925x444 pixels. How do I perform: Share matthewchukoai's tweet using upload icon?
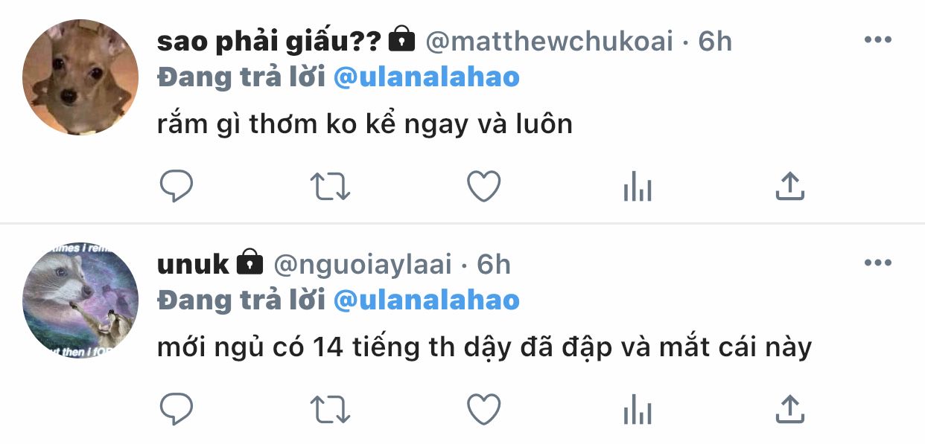(789, 187)
